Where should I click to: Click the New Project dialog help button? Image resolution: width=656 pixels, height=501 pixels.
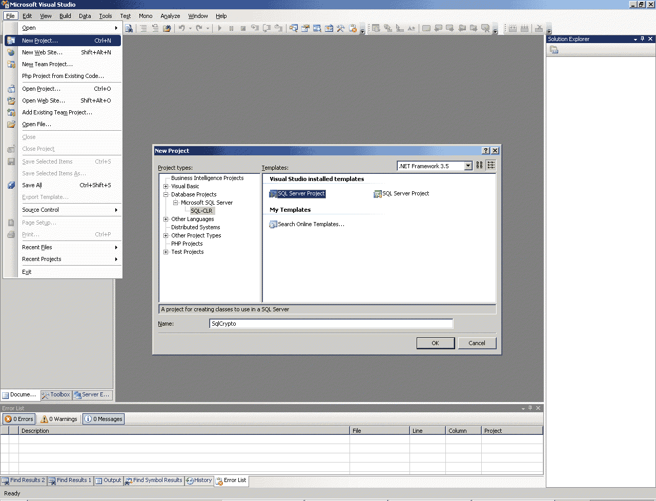point(486,151)
